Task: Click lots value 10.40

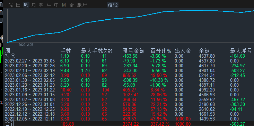Action: (66, 90)
